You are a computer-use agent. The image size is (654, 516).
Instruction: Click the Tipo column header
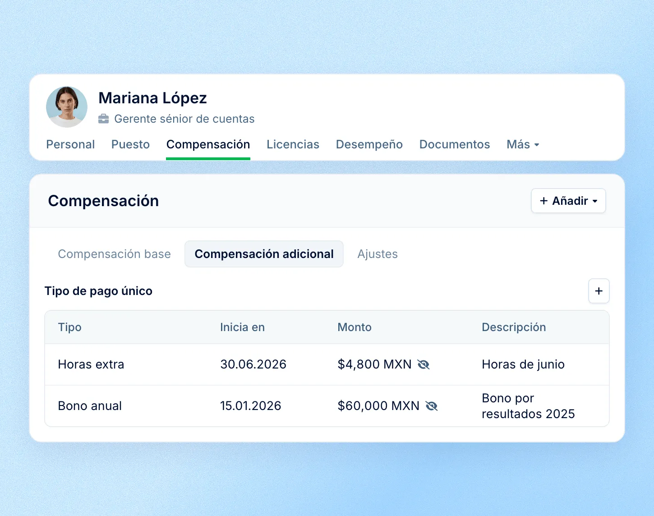[69, 327]
